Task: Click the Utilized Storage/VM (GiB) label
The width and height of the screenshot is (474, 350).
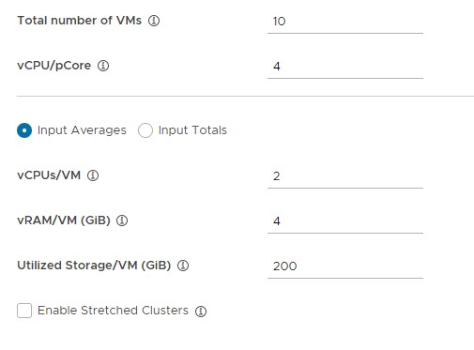Action: point(94,266)
